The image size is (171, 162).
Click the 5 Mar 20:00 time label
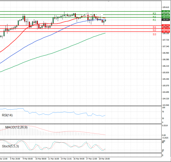tap(15, 159)
